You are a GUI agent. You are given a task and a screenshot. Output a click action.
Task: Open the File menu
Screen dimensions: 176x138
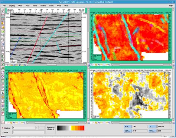[4, 6]
